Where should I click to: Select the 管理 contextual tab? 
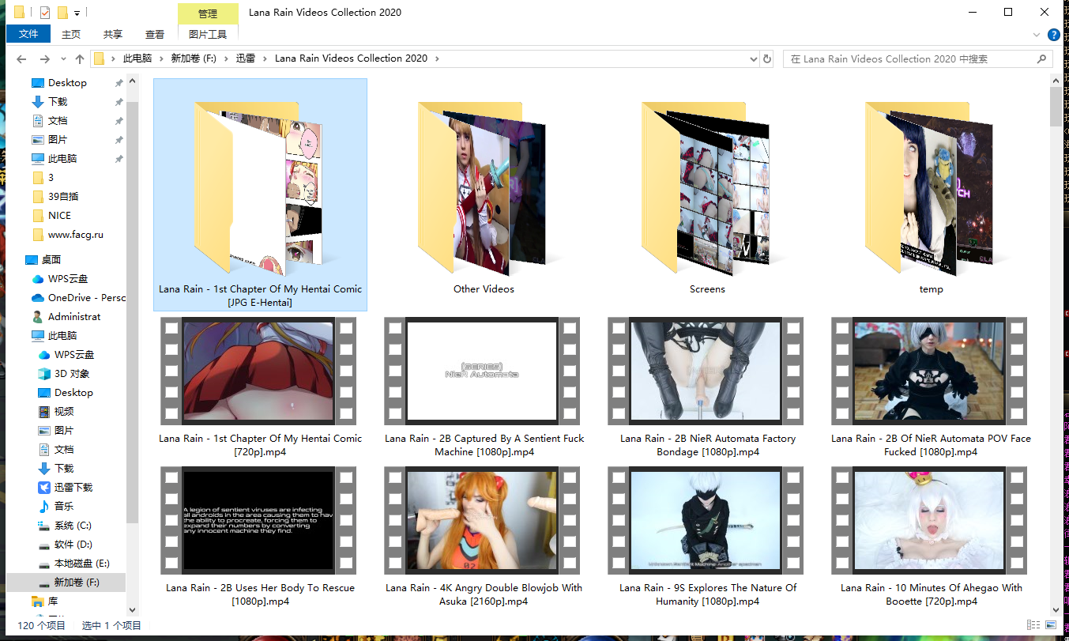pyautogui.click(x=208, y=13)
